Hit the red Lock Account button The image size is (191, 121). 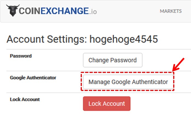pyautogui.click(x=107, y=104)
